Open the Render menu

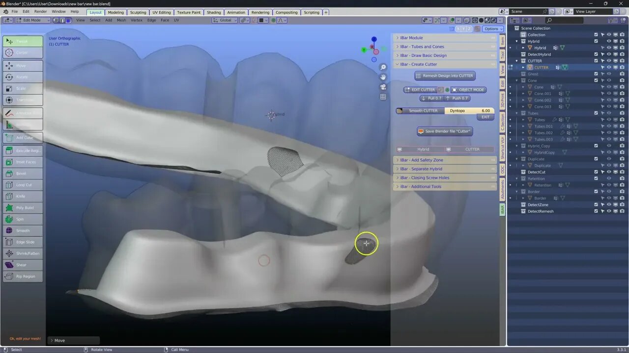tap(41, 11)
